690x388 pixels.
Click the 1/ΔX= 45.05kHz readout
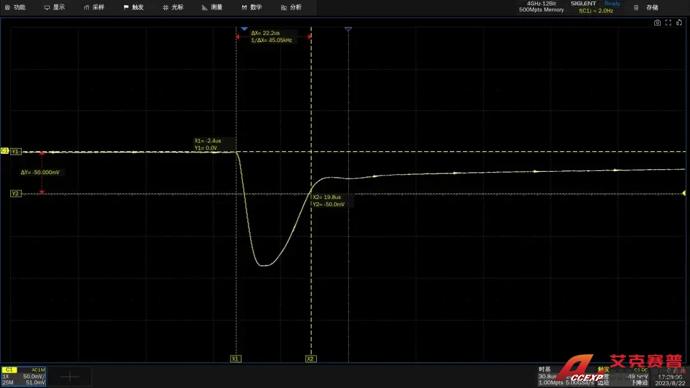click(272, 40)
